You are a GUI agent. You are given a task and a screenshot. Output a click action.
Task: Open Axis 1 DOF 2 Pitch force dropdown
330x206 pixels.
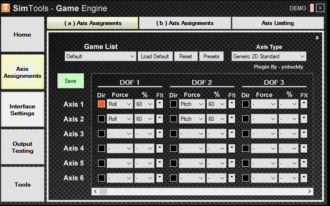point(192,104)
